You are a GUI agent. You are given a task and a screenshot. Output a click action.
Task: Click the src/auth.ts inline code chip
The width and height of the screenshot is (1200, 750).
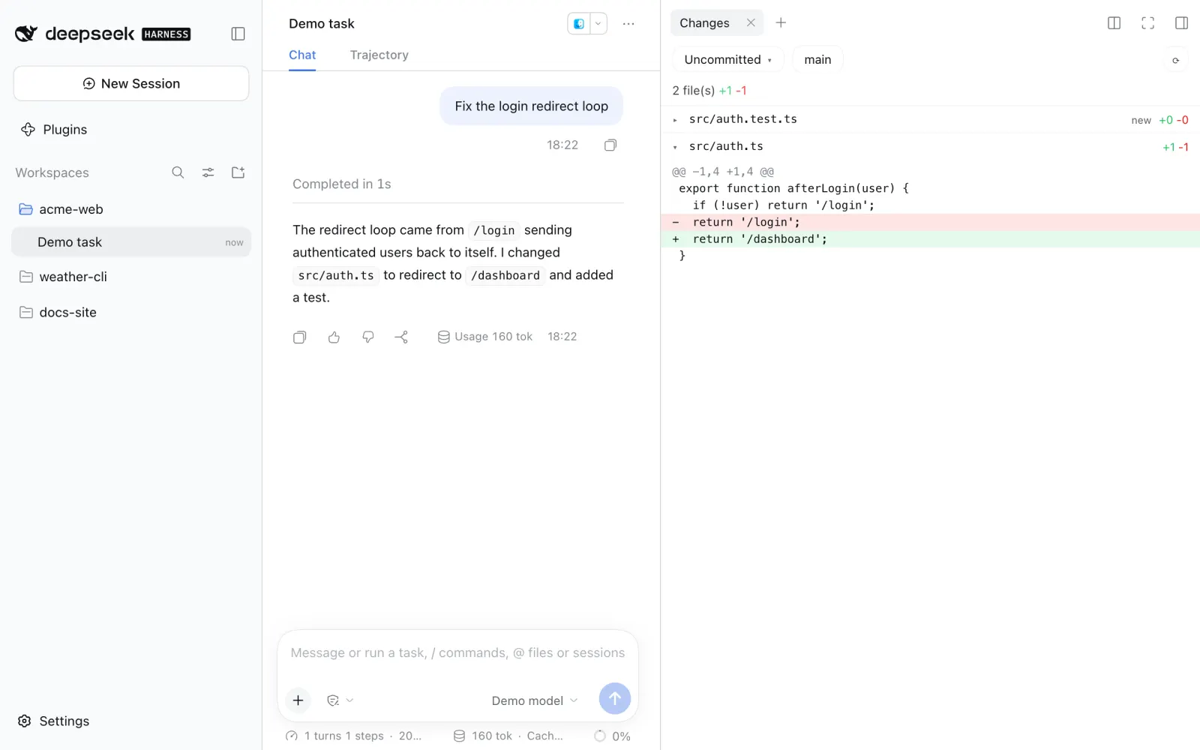coord(336,275)
